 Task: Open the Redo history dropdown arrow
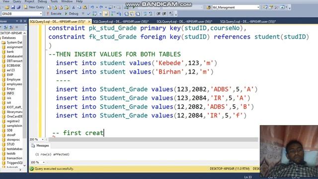pos(106,7)
